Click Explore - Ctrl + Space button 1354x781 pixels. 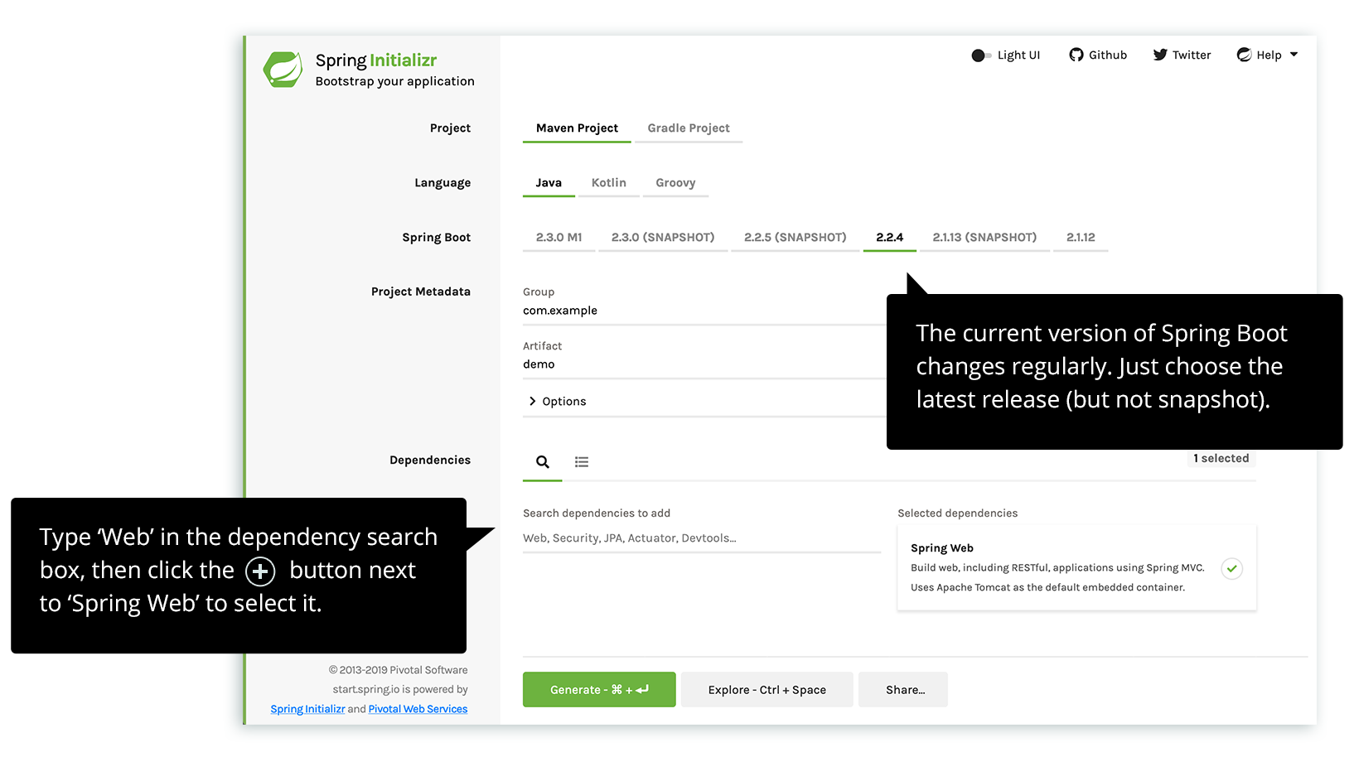pyautogui.click(x=767, y=690)
